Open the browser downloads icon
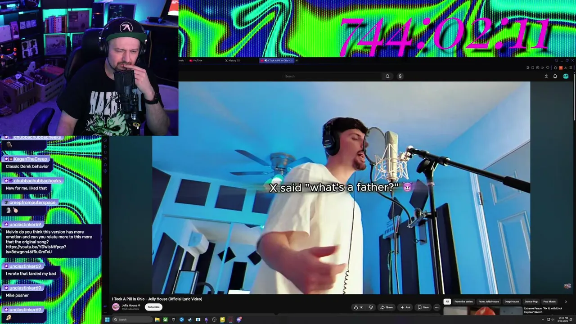The height and width of the screenshot is (324, 576). click(566, 68)
